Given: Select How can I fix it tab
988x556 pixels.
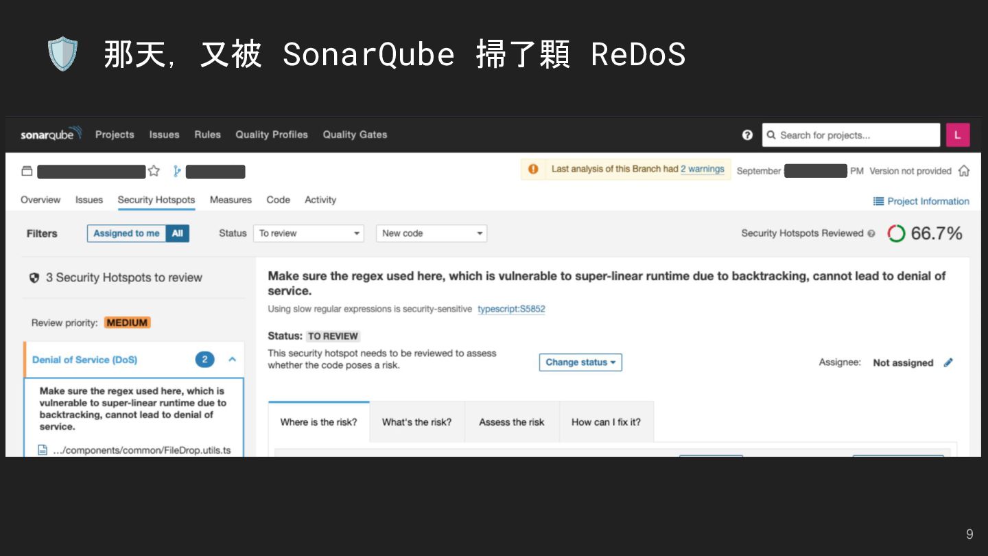Looking at the screenshot, I should (607, 422).
